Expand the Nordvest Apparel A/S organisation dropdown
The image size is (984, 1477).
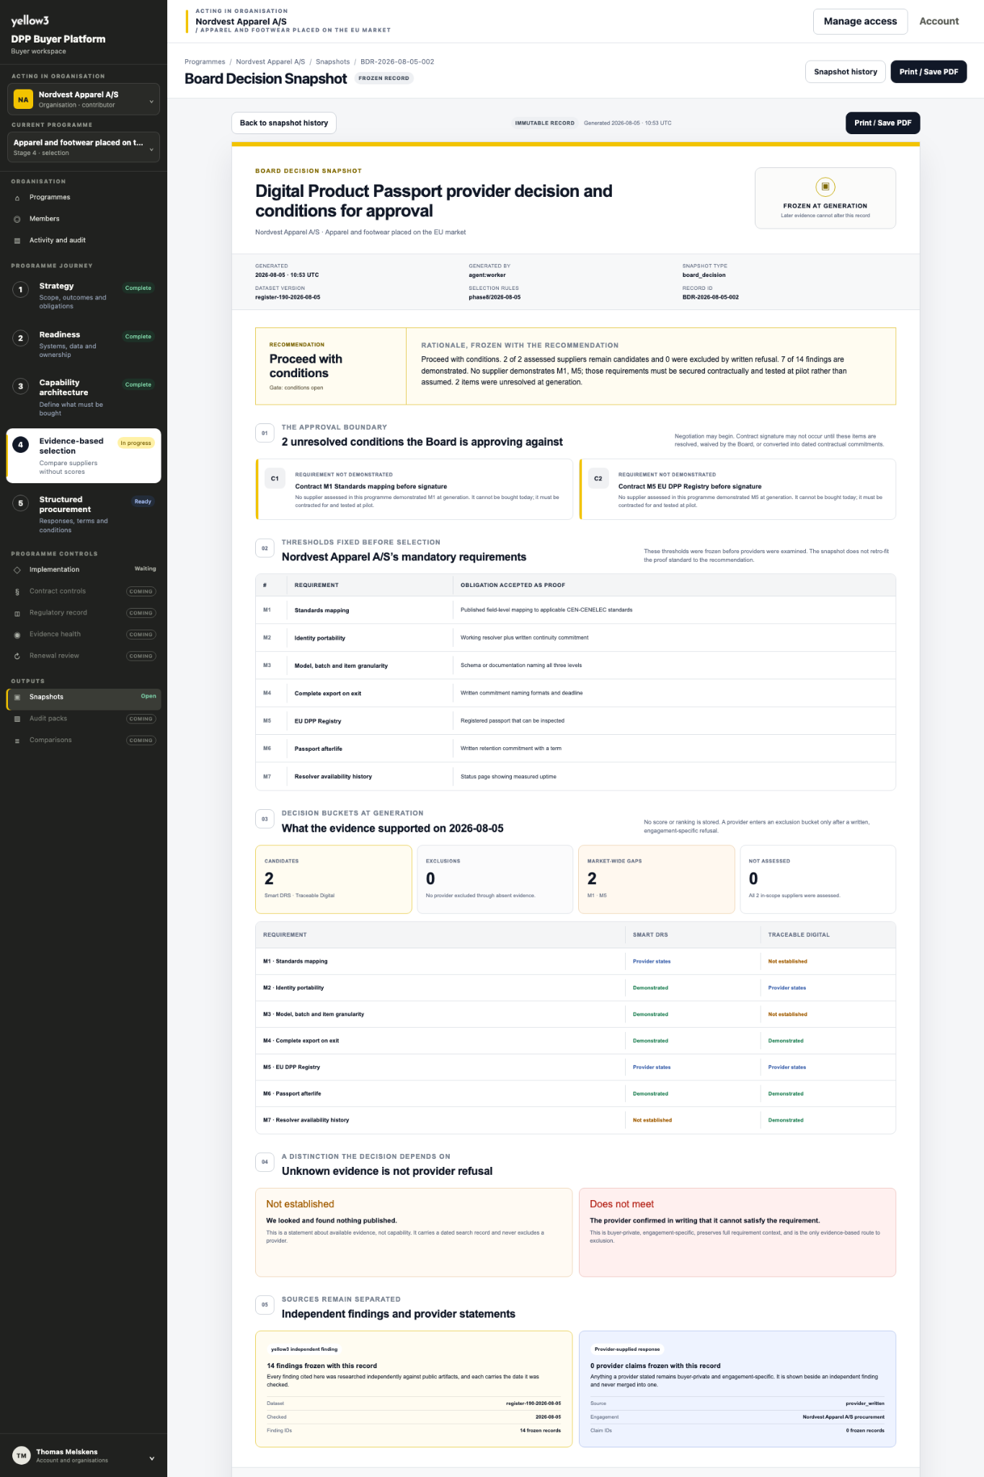coord(84,100)
